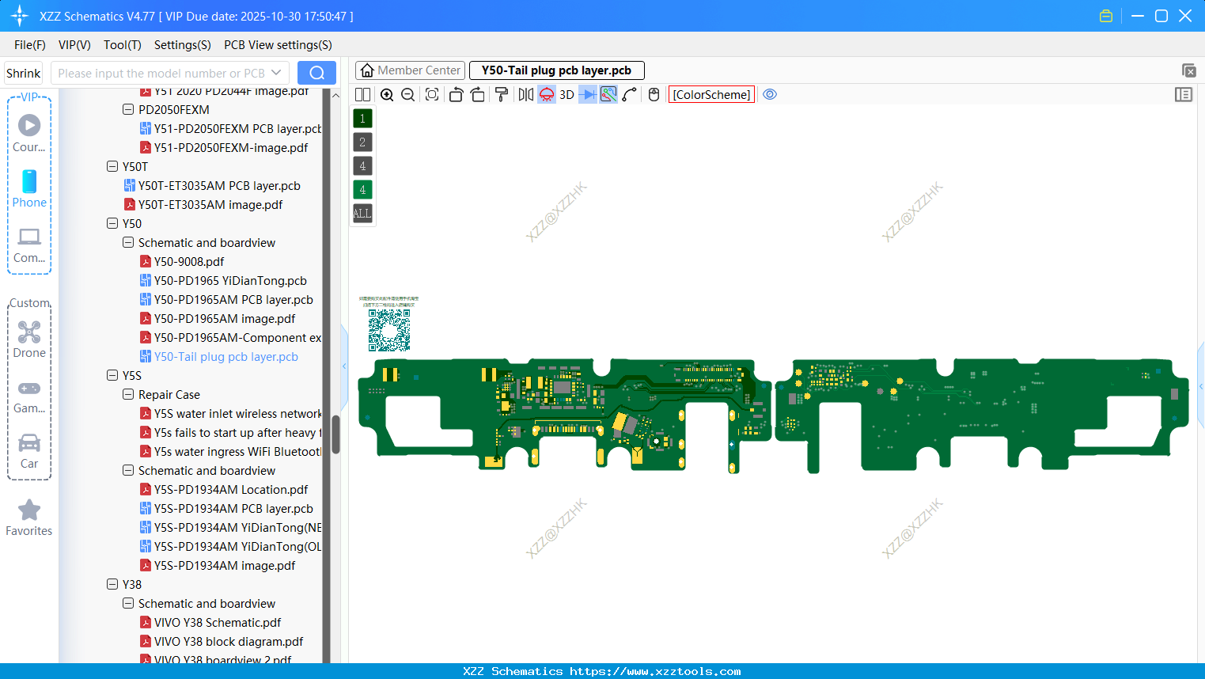Toggle the red lamp highlight mode
The width and height of the screenshot is (1205, 679).
(545, 94)
